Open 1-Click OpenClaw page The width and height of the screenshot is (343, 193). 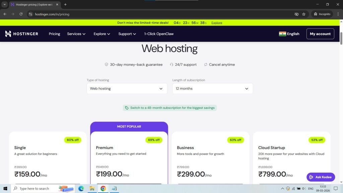click(159, 34)
